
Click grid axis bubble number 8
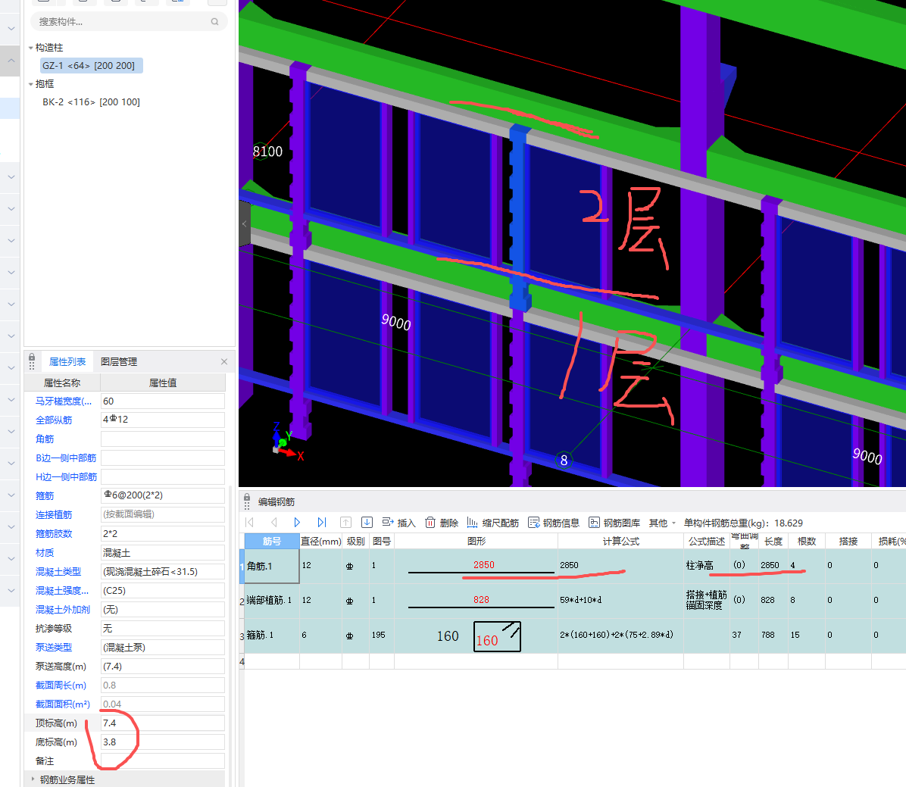564,461
